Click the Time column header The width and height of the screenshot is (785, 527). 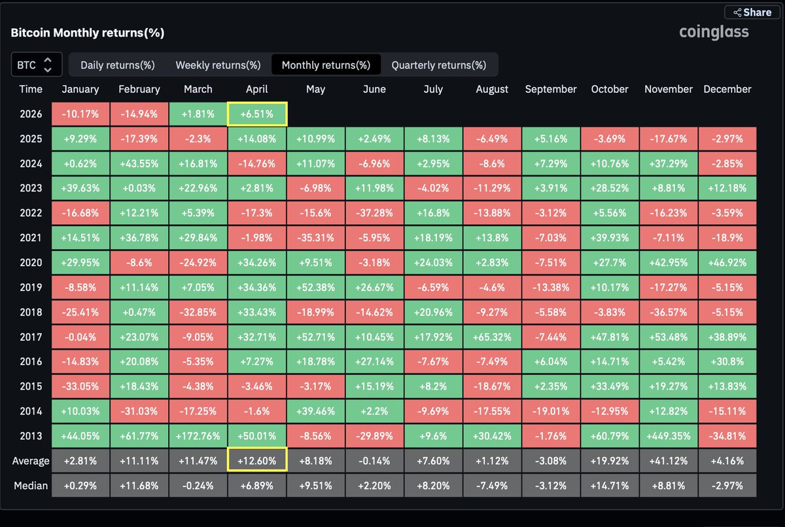click(31, 90)
